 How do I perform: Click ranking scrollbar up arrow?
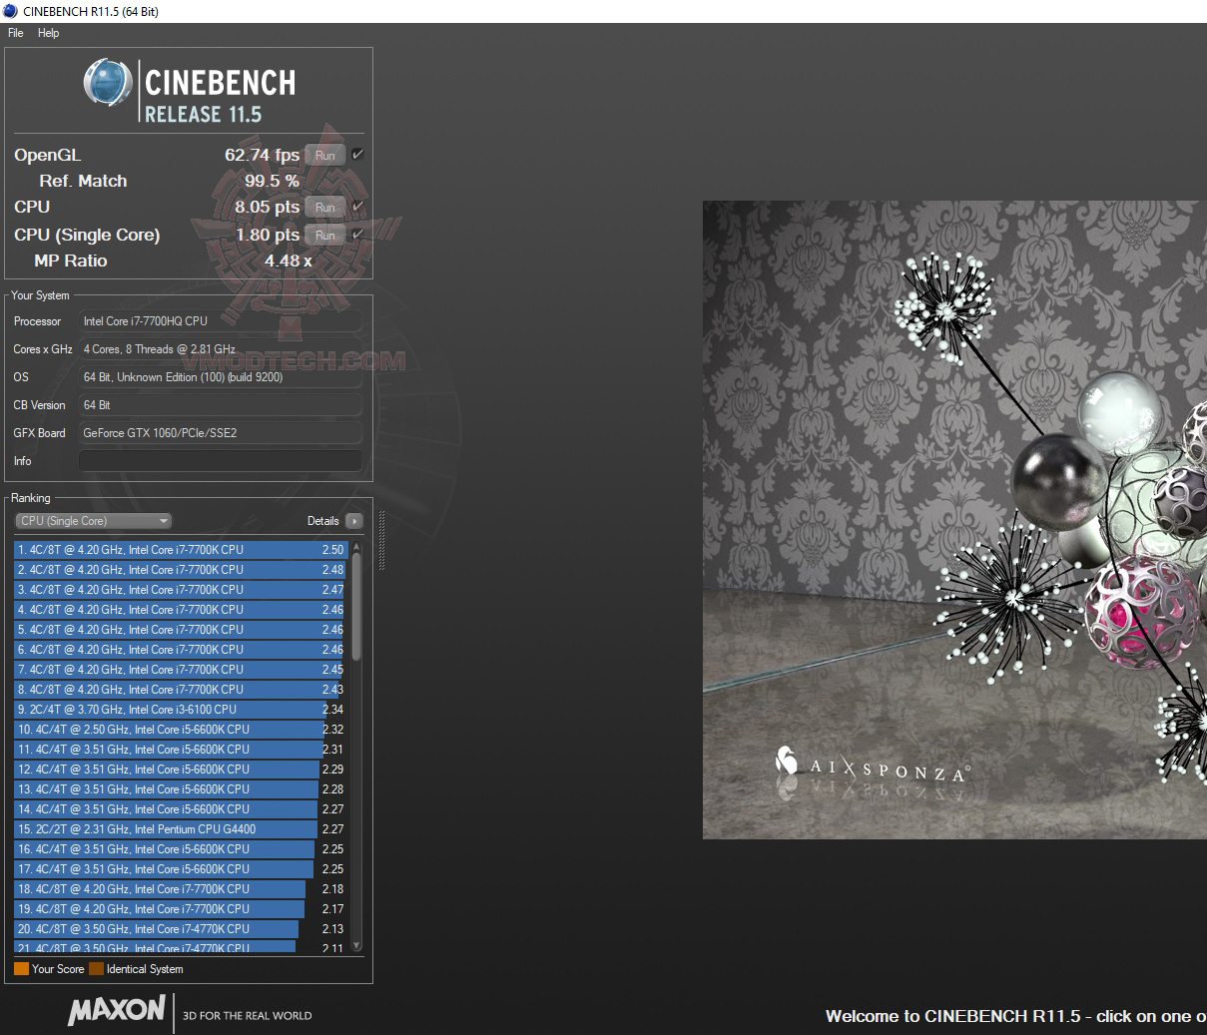(356, 546)
